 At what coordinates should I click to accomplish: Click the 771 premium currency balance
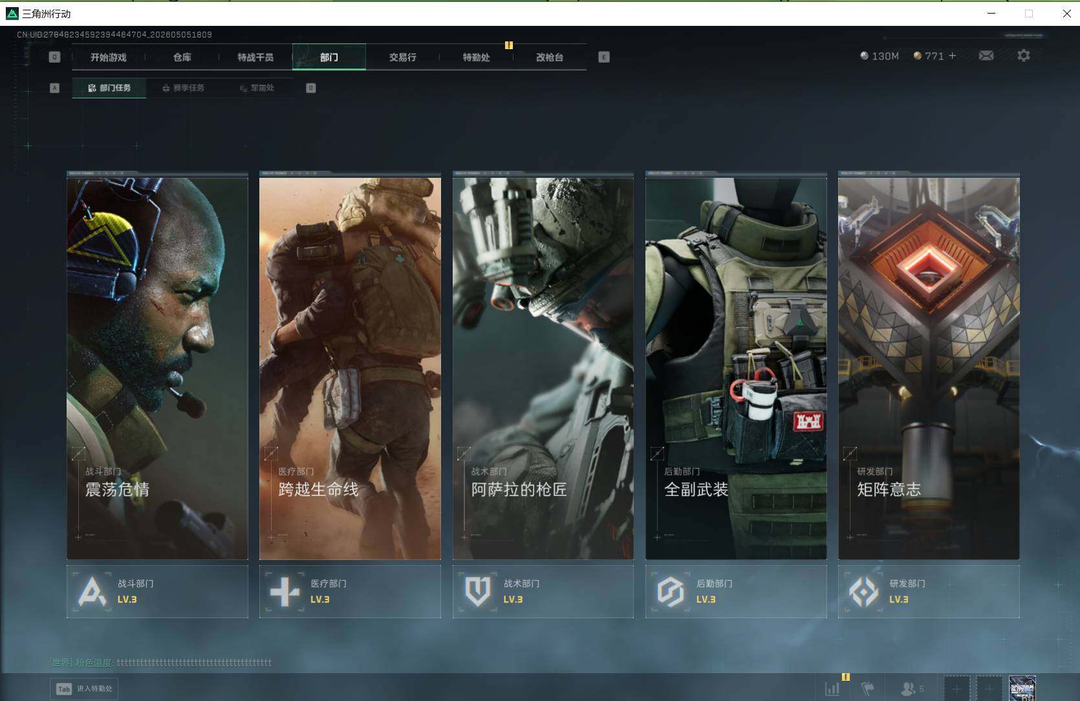tap(929, 56)
